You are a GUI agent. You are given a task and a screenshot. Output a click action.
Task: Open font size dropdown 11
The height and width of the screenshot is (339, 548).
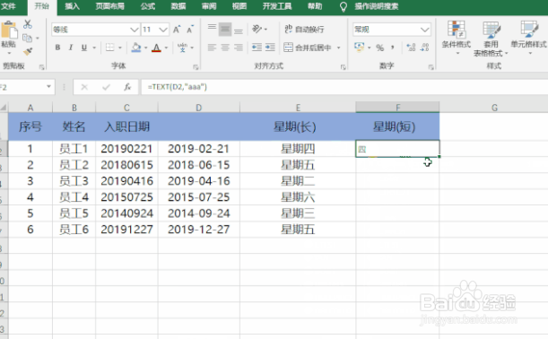coord(163,30)
